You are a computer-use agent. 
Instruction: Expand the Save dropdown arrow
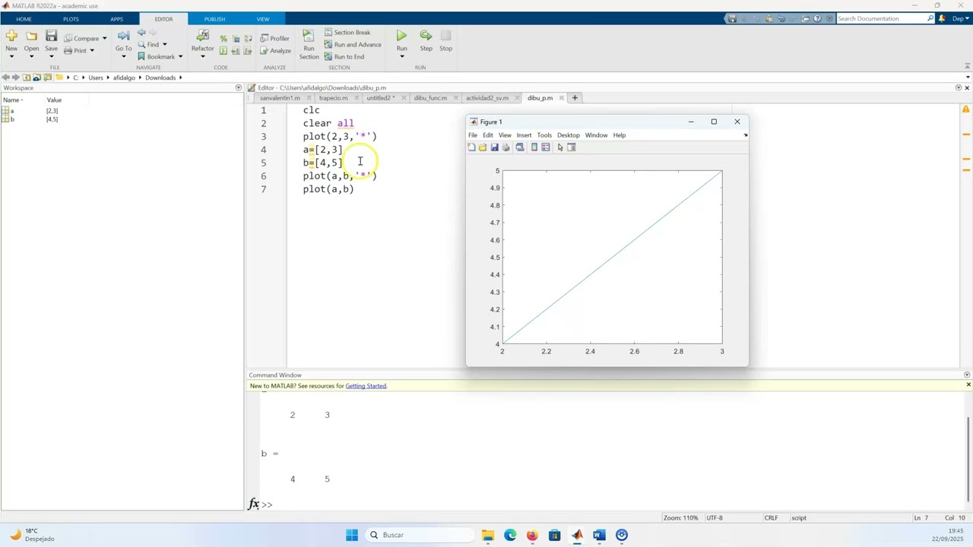pyautogui.click(x=51, y=56)
